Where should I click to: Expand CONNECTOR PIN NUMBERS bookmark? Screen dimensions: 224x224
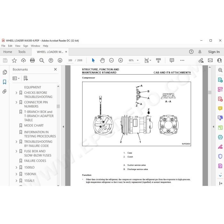point(16,102)
